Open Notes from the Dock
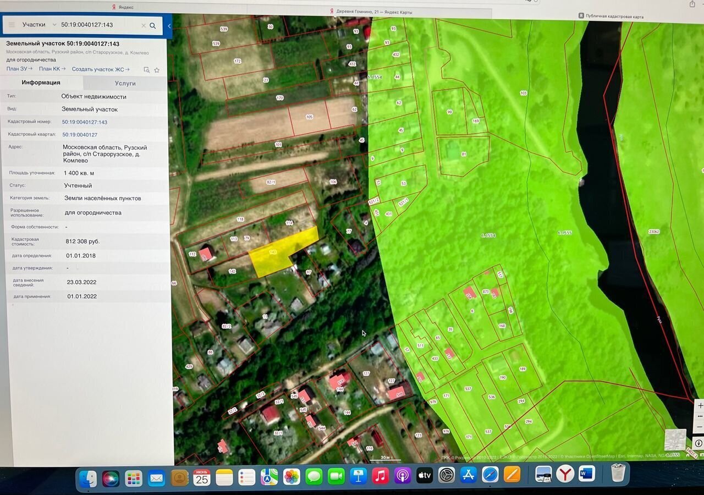Image resolution: width=704 pixels, height=495 pixels. click(224, 477)
